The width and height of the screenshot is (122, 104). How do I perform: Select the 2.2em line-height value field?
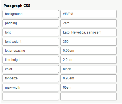(88, 60)
